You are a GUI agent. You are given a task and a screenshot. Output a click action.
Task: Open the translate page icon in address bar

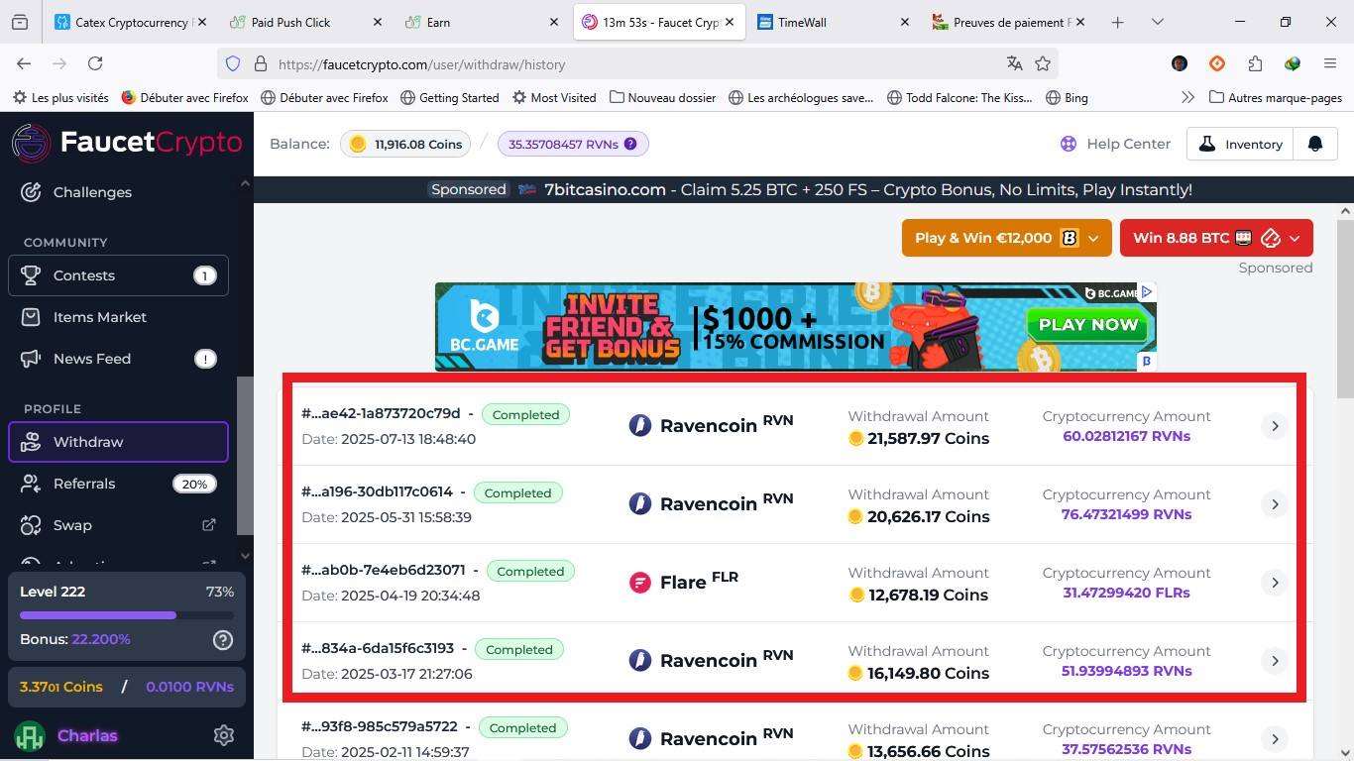[x=1014, y=63]
